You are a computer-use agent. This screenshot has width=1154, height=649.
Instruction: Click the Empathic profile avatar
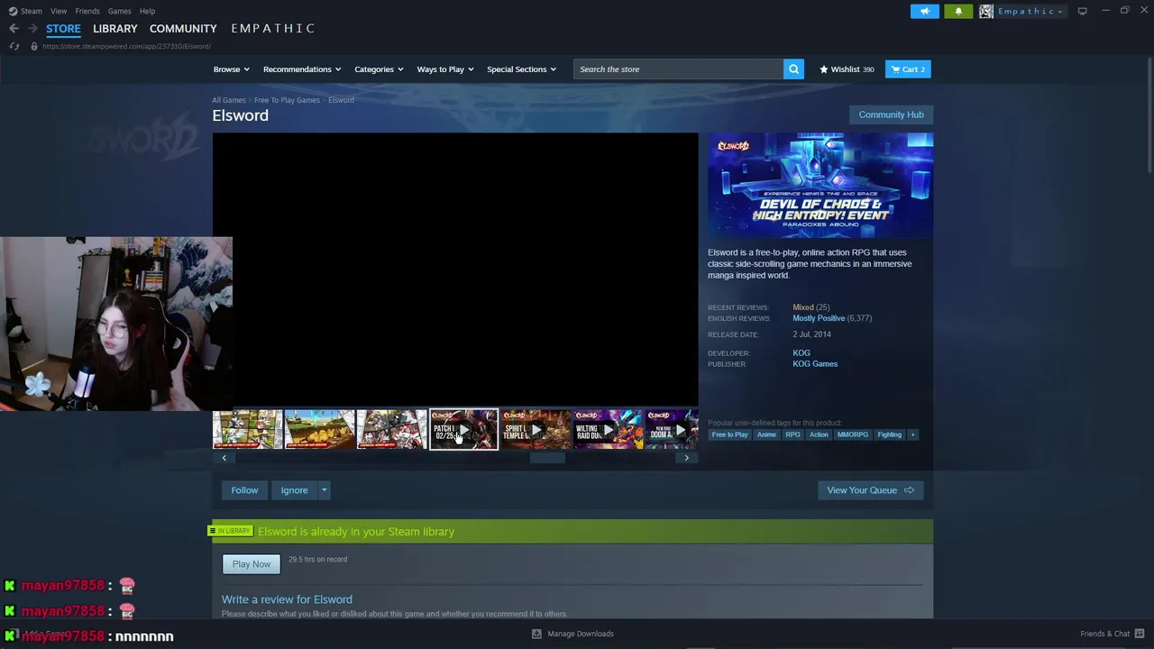pos(986,11)
